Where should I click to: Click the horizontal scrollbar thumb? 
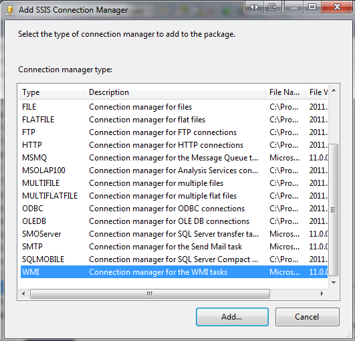click(150, 294)
